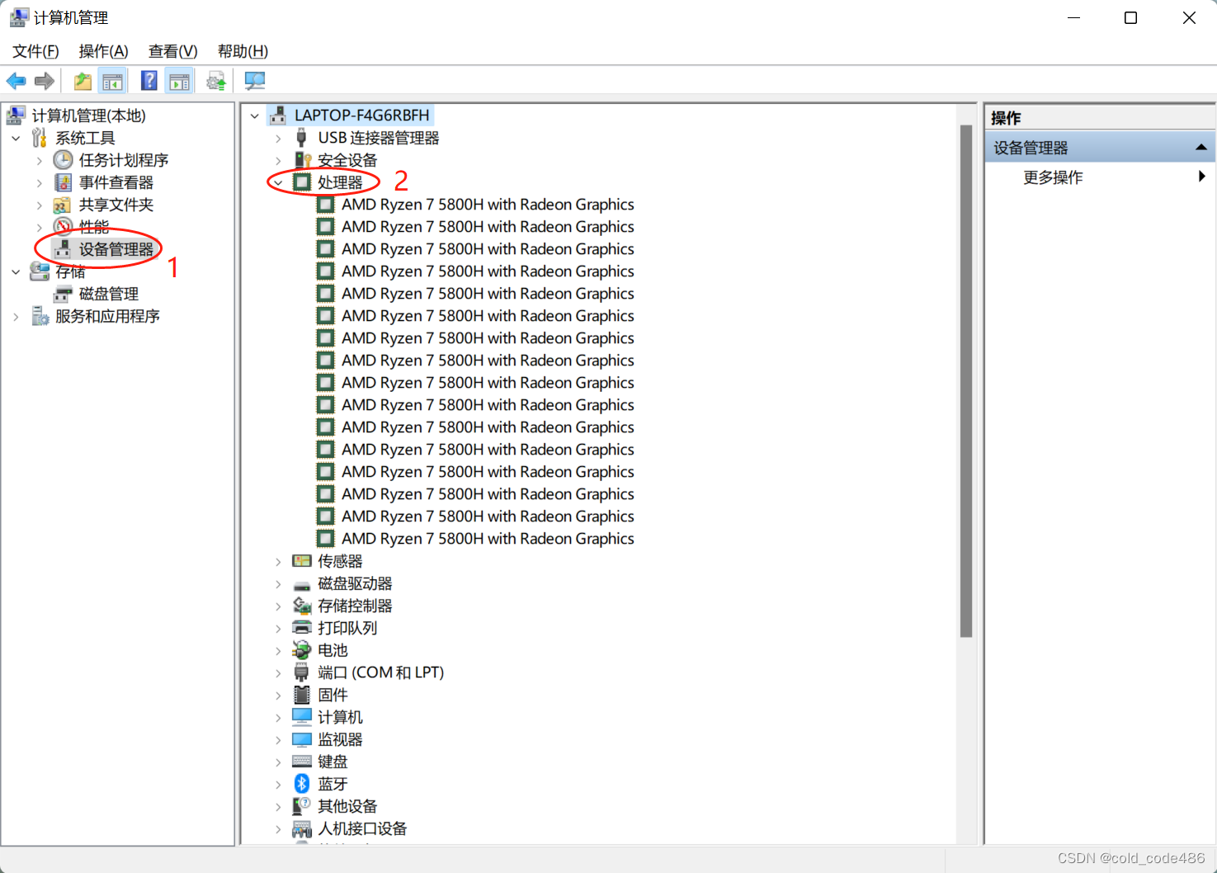Image resolution: width=1217 pixels, height=873 pixels.
Task: Click the Disk Management (磁盘管理) icon
Action: coord(63,294)
